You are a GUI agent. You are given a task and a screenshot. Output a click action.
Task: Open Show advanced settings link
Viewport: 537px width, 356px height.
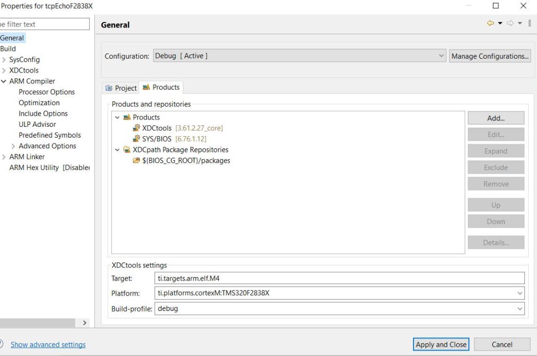[48, 345]
